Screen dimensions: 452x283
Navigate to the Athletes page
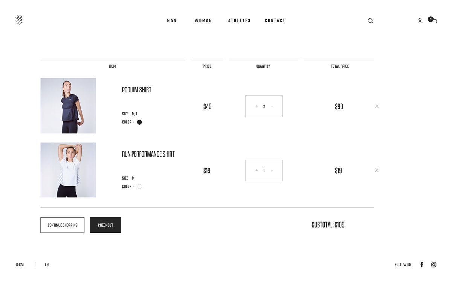(239, 21)
